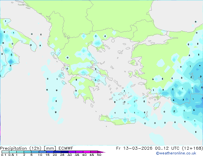Image resolution: width=203 pixels, height=156 pixels.
Task: Click the 35–40 mm violet legend swatch
Action: pyautogui.click(x=79, y=152)
